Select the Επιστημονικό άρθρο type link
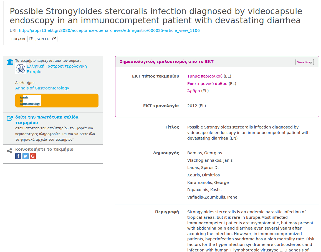The image size is (321, 252). point(207,84)
